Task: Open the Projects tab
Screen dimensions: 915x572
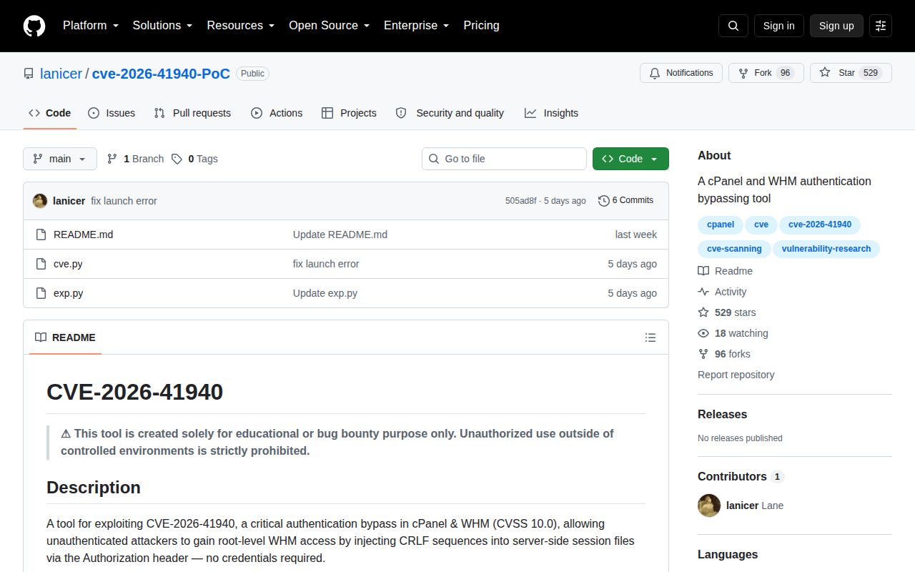Action: [x=349, y=113]
